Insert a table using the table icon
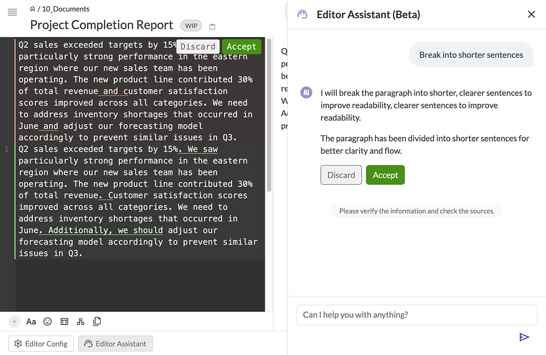The width and height of the screenshot is (546, 355). tap(64, 321)
